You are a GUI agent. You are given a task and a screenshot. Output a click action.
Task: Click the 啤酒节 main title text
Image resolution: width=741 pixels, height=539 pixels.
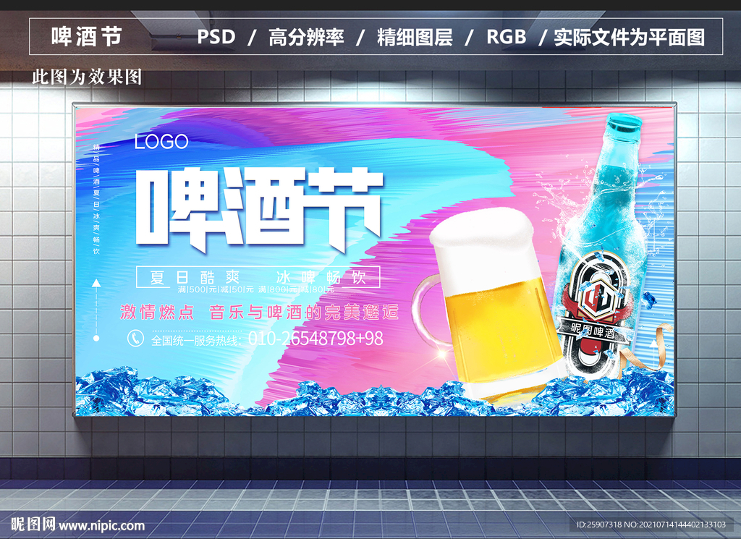pyautogui.click(x=257, y=206)
